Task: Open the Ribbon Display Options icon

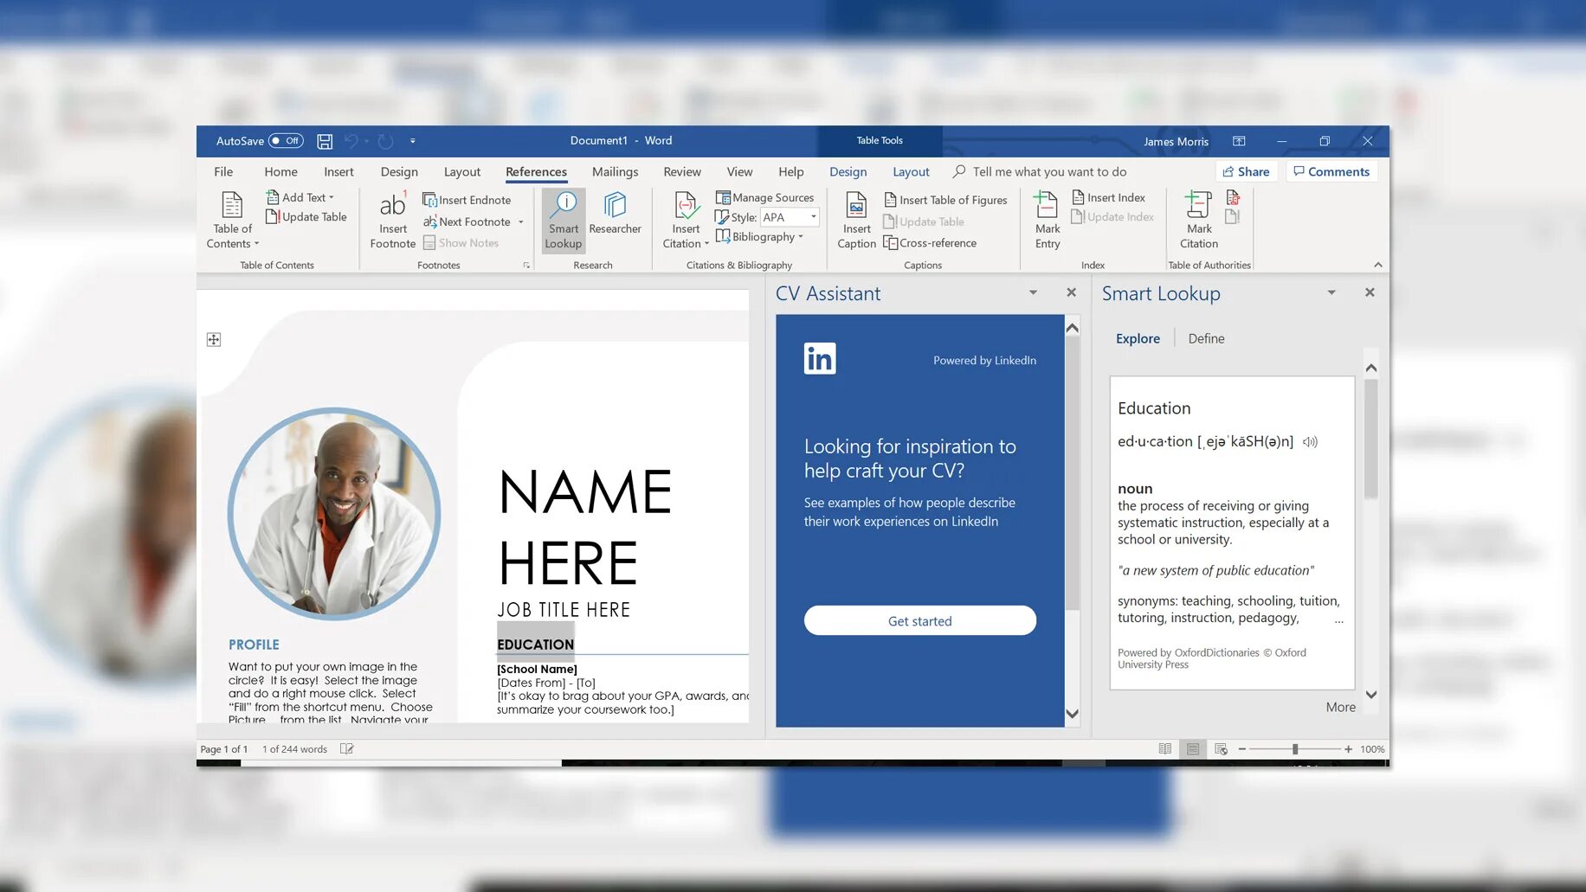Action: pyautogui.click(x=1239, y=141)
